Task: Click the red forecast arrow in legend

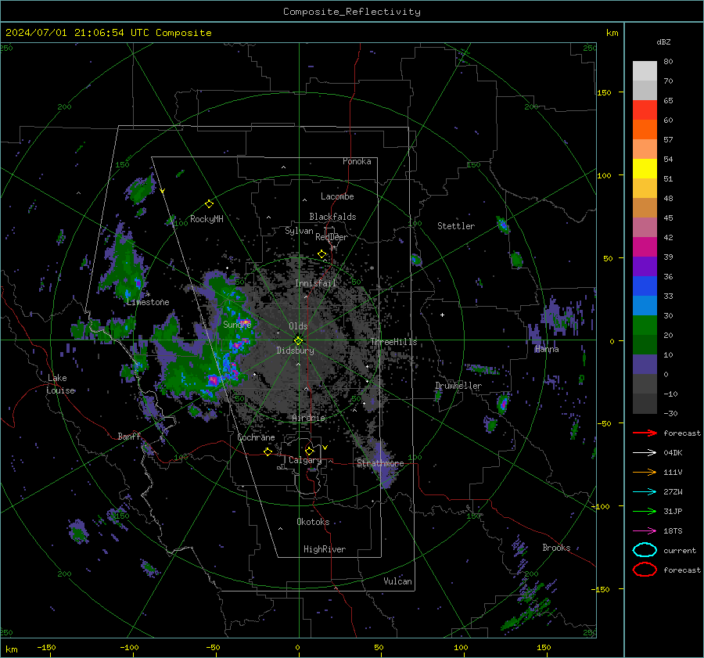Action: (645, 433)
